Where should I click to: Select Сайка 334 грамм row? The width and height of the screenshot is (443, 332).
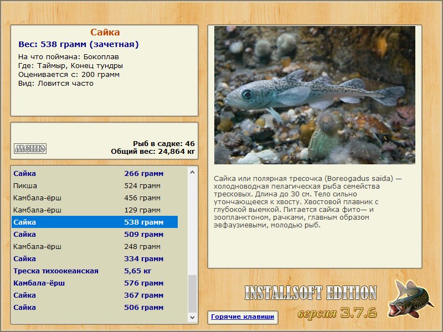(95, 258)
